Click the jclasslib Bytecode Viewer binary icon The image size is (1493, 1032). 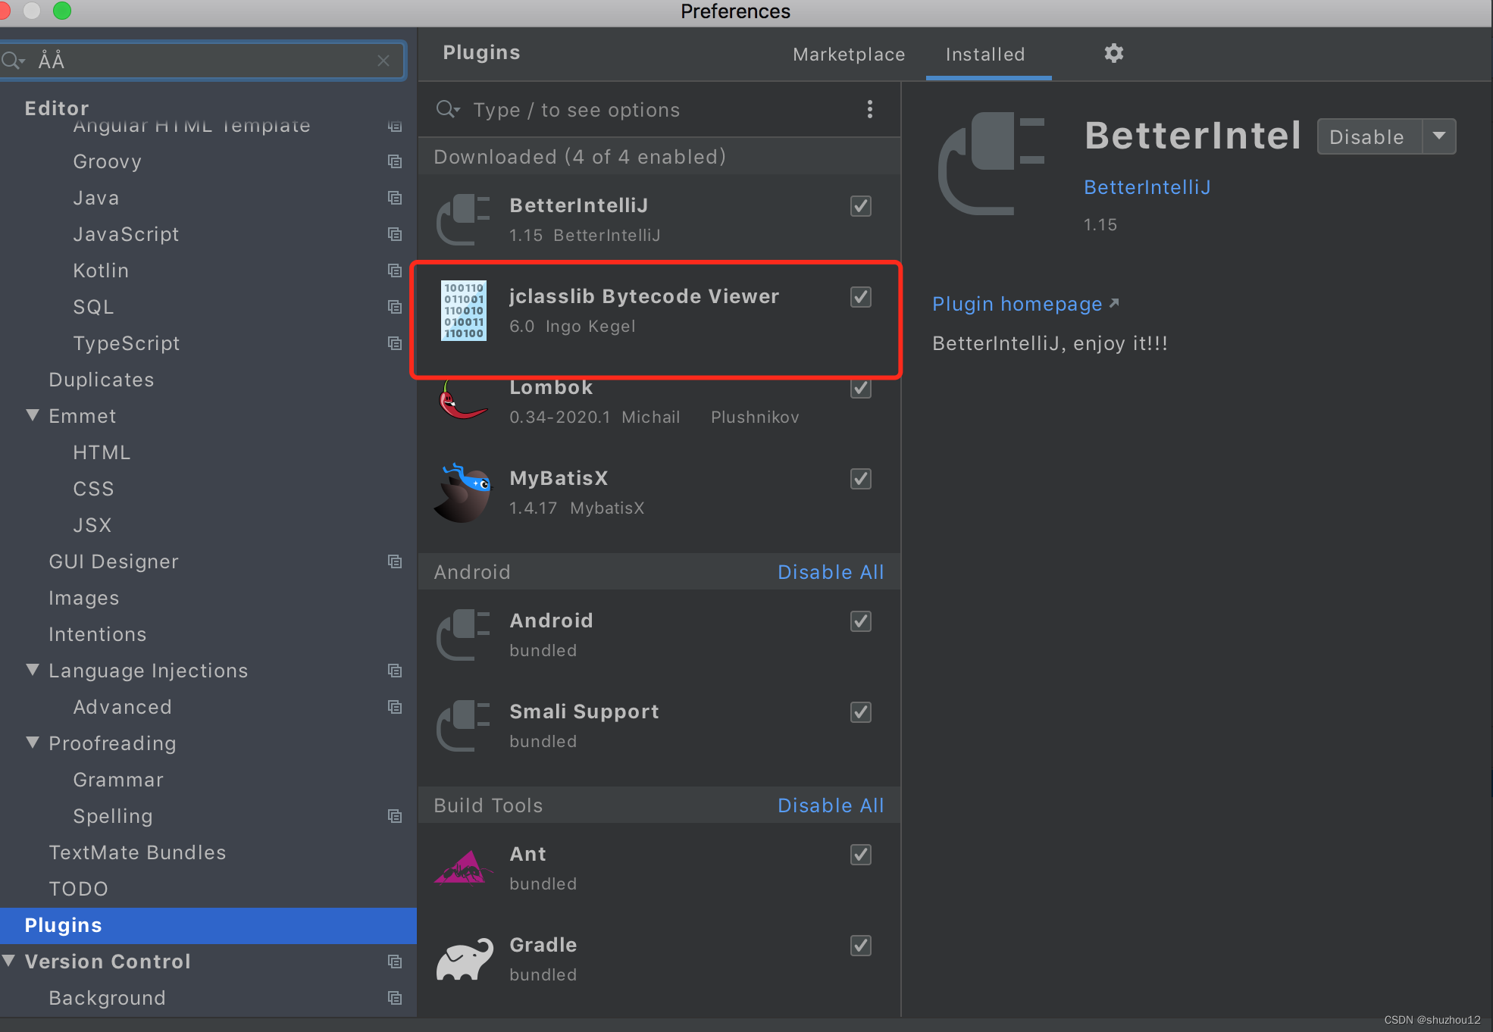point(463,311)
